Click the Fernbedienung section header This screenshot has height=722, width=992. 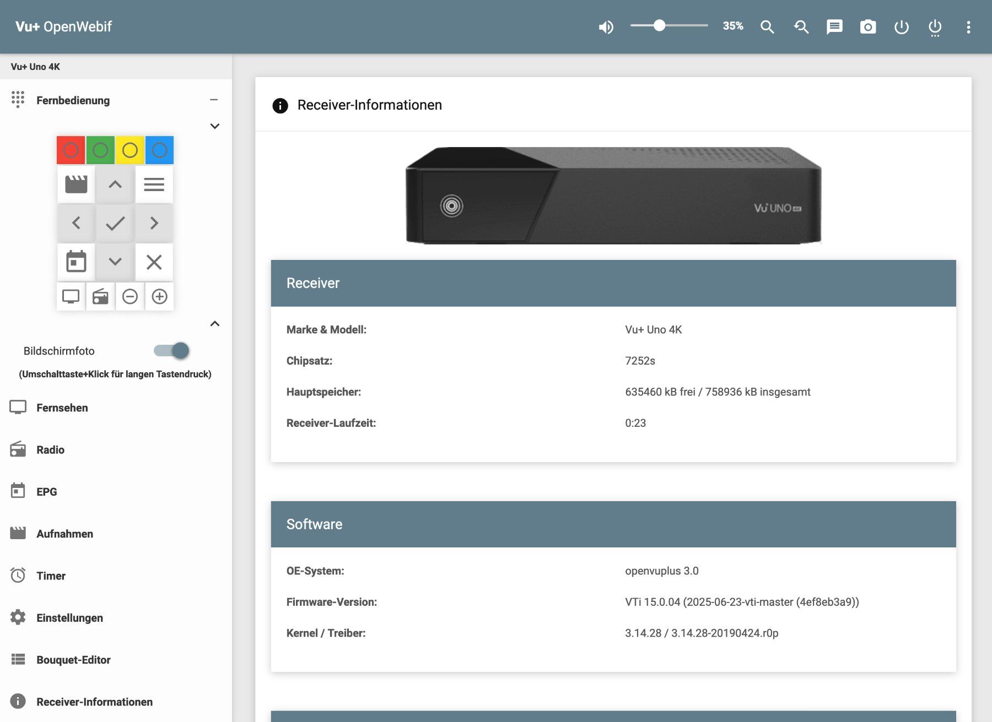[116, 100]
